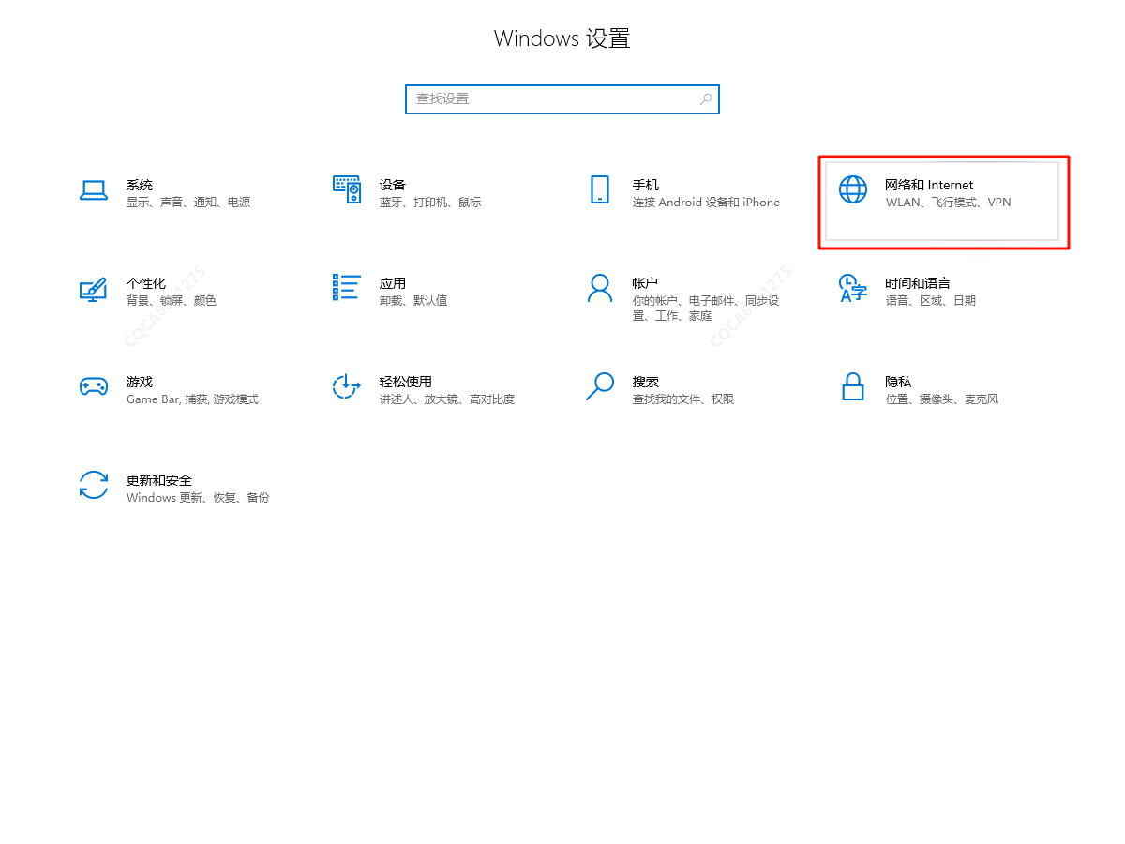Viewport: 1125px width, 844px height.
Task: Click the magnifier icon inside search box
Action: [706, 99]
